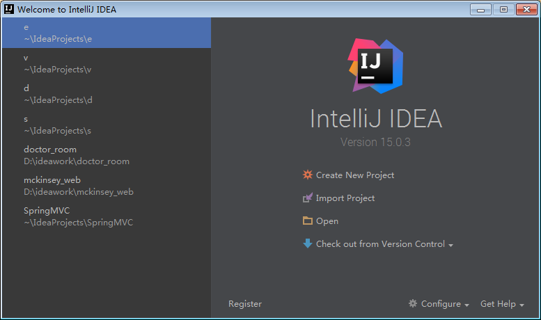Create New Project link
This screenshot has width=541, height=320.
click(355, 175)
